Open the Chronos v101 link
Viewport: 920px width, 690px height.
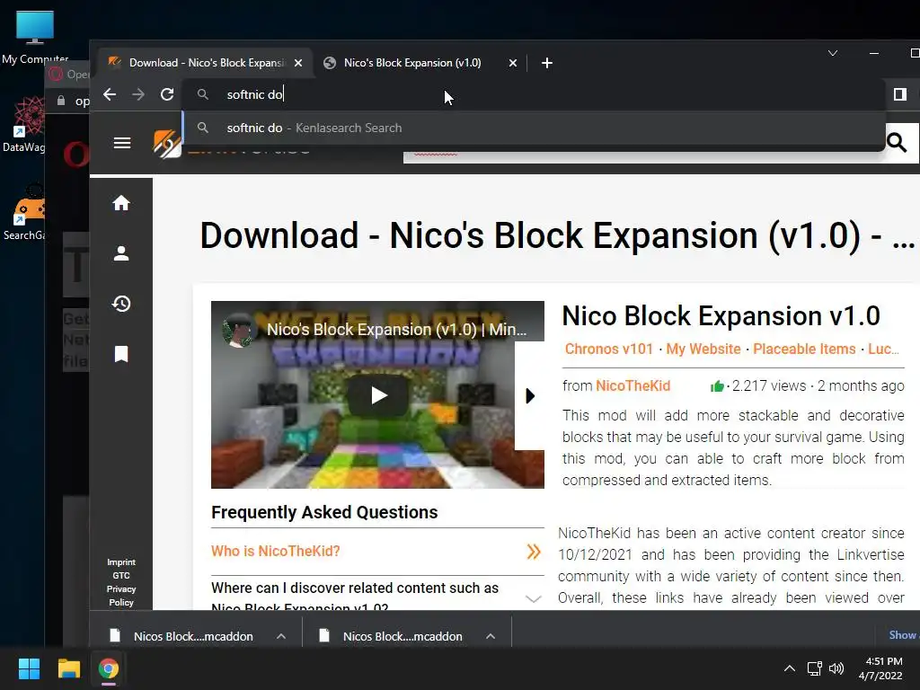pyautogui.click(x=608, y=349)
